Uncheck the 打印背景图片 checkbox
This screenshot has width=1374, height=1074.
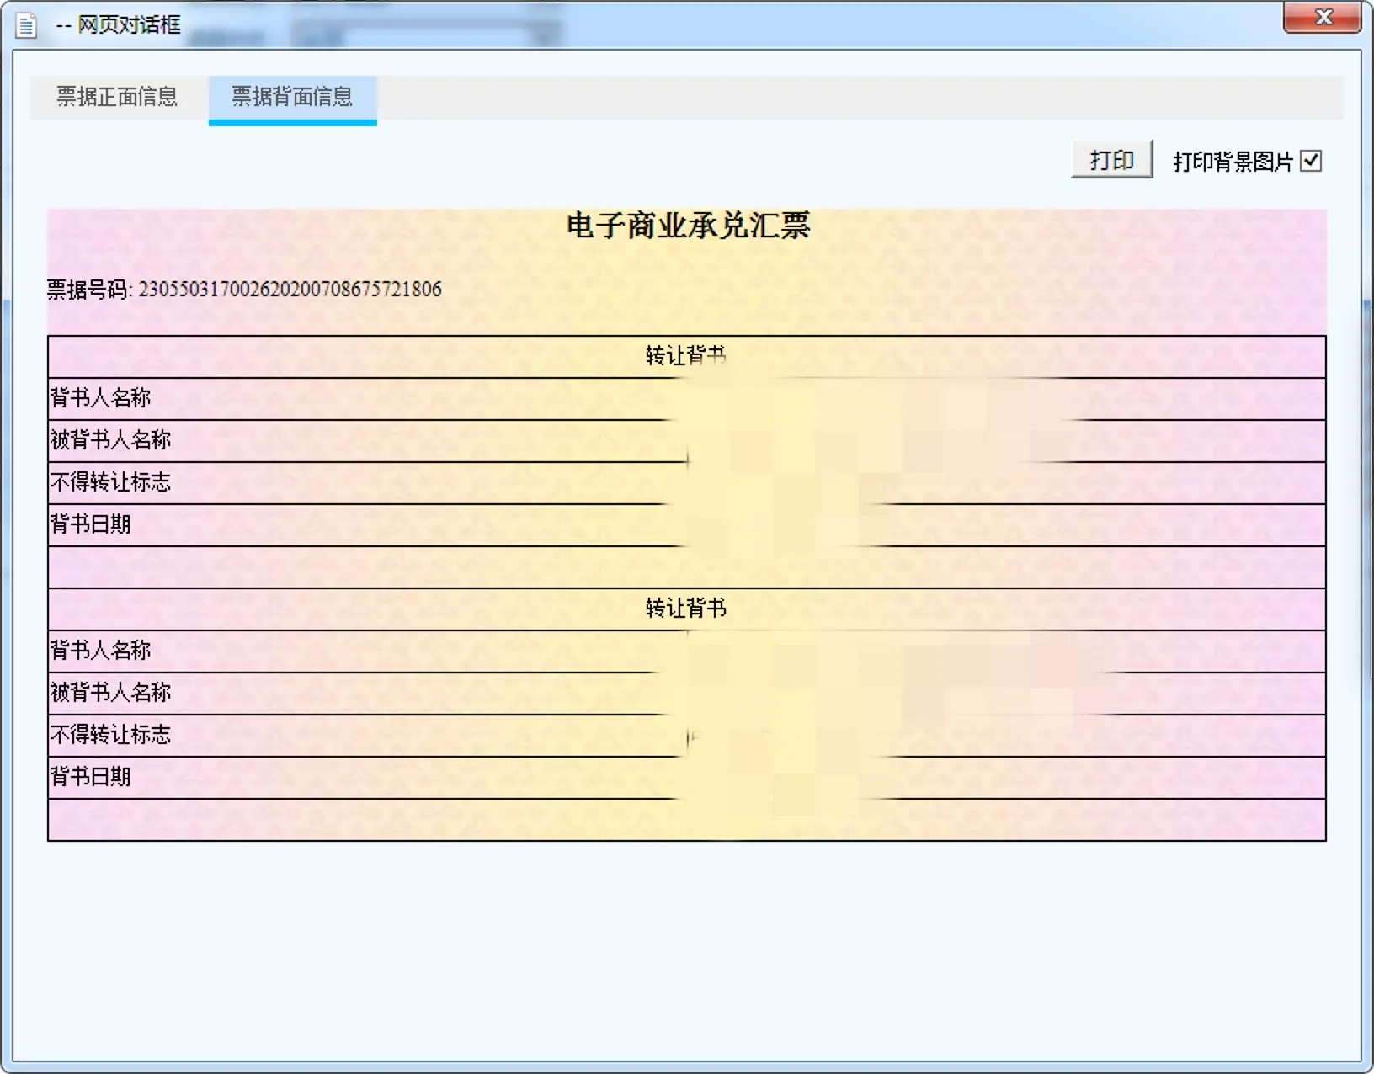1311,161
